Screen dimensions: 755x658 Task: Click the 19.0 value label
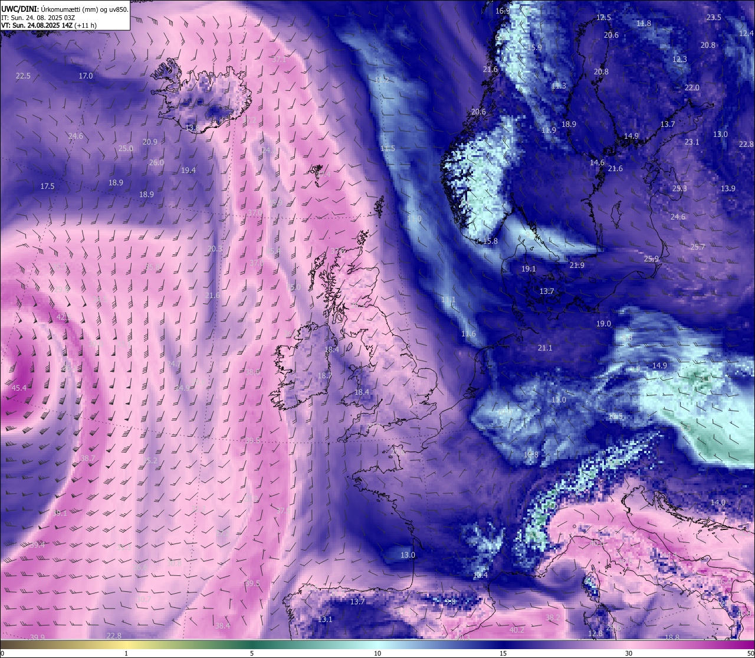603,323
